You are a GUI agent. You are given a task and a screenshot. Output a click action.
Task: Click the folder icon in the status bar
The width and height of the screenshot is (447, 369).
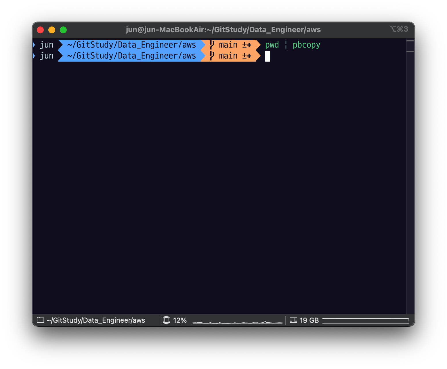coord(41,320)
